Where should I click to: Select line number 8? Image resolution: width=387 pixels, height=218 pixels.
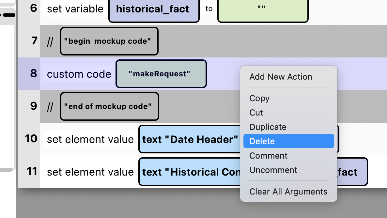[x=34, y=73]
